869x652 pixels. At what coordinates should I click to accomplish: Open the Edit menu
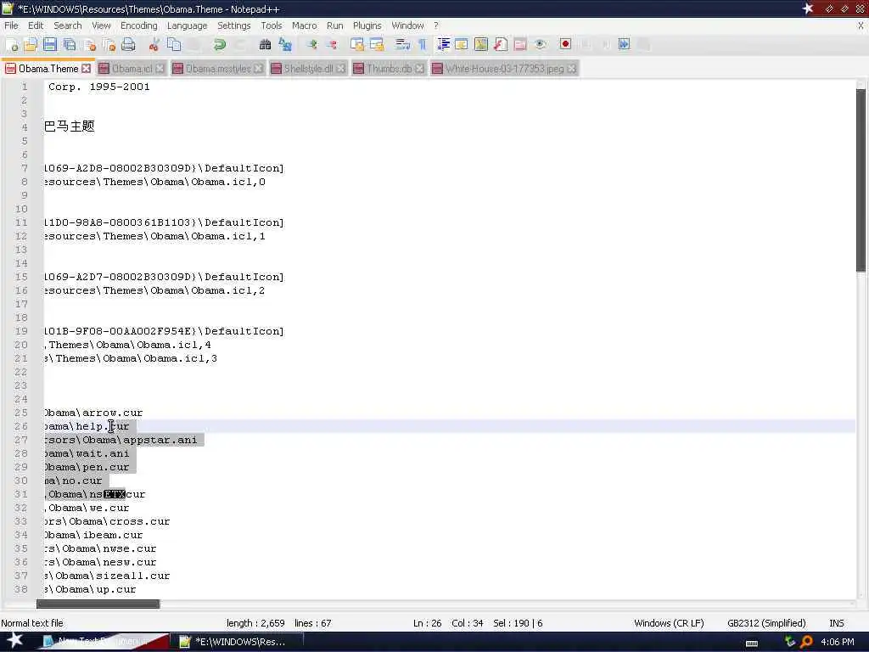(36, 25)
